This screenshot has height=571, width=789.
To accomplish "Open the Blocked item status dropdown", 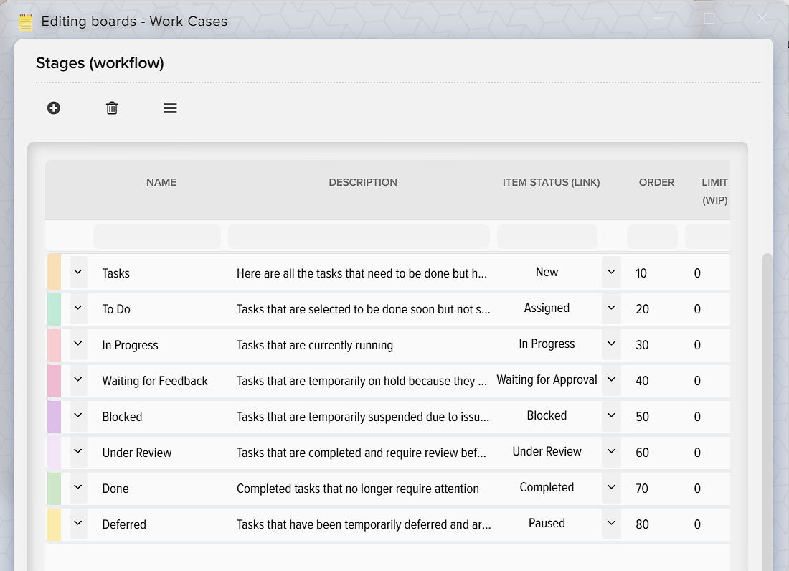I will [611, 415].
